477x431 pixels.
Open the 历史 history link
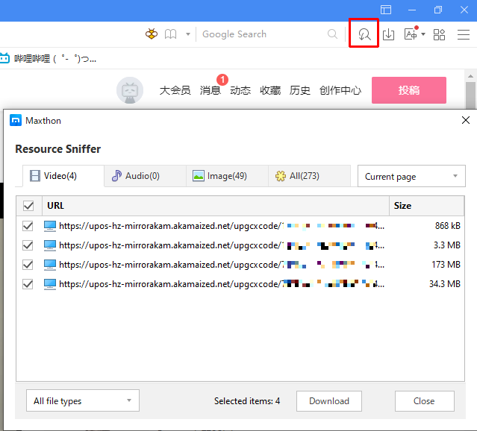[x=299, y=90]
